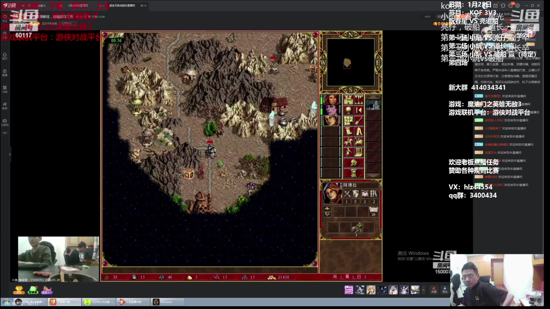Screen dimensions: 550x309
Task: Open the 任务大厅 task hall button
Action: coord(47,290)
